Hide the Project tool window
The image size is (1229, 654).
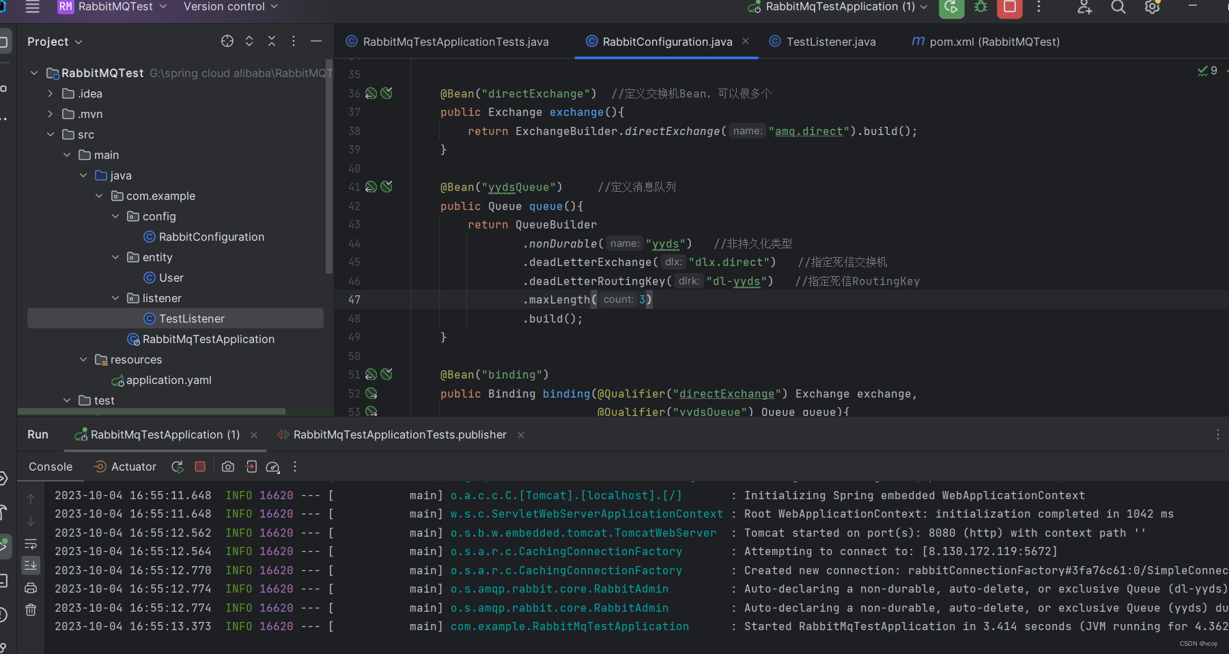coord(316,42)
